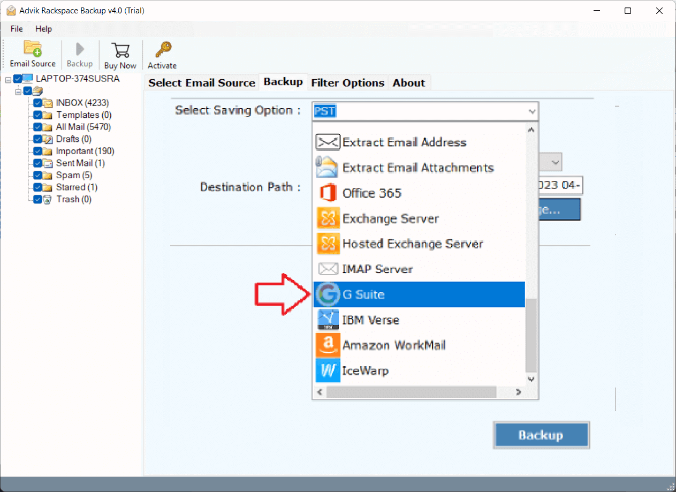Select G Suite from the dropdown list

[376, 294]
